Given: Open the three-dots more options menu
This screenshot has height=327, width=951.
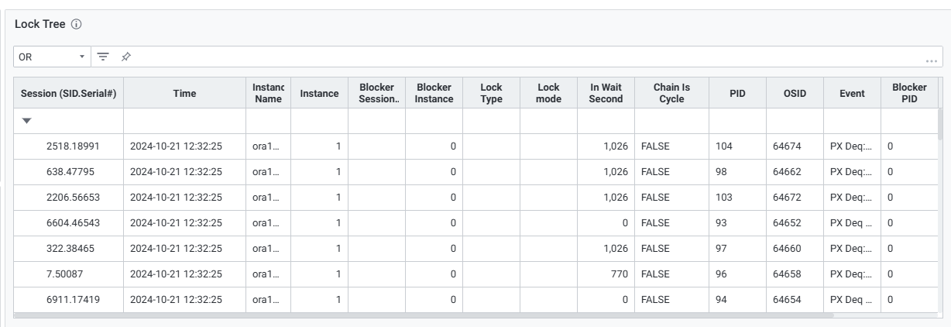Looking at the screenshot, I should [x=932, y=60].
